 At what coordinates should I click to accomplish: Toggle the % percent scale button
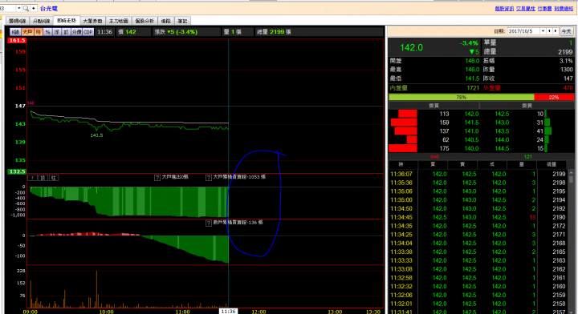(x=47, y=32)
